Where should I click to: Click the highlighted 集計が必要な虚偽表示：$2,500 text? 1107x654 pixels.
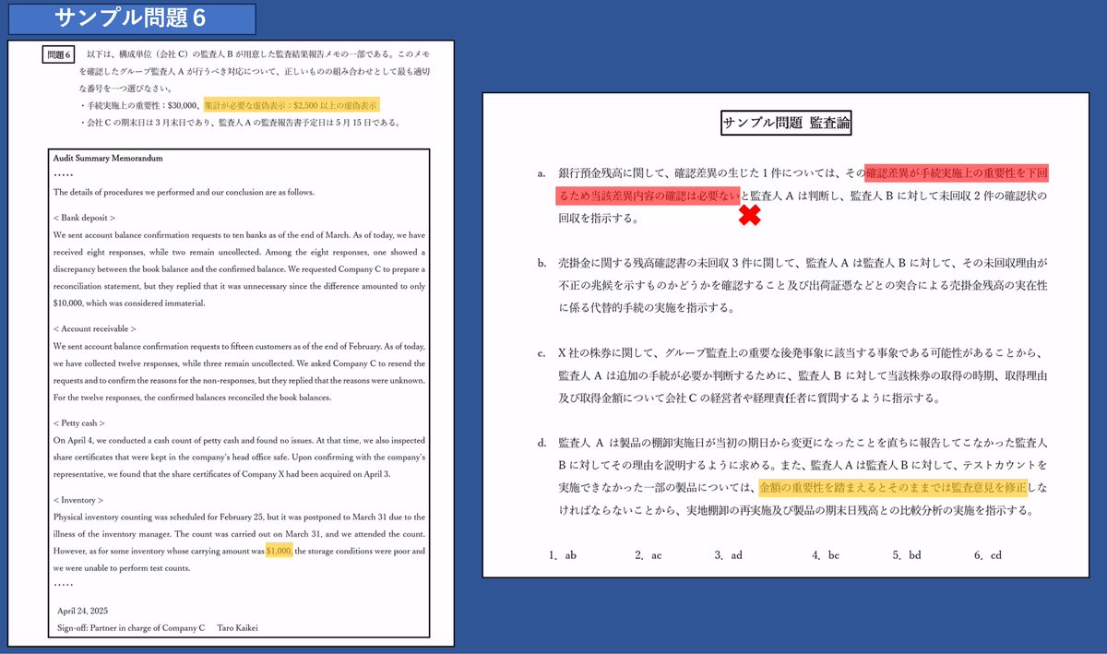(x=292, y=105)
